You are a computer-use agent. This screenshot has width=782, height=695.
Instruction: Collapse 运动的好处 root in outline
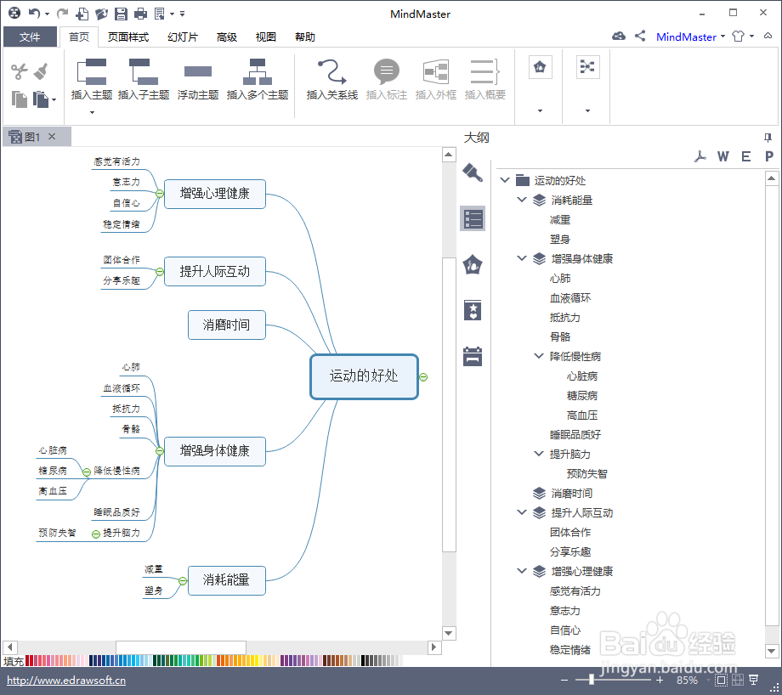[505, 180]
